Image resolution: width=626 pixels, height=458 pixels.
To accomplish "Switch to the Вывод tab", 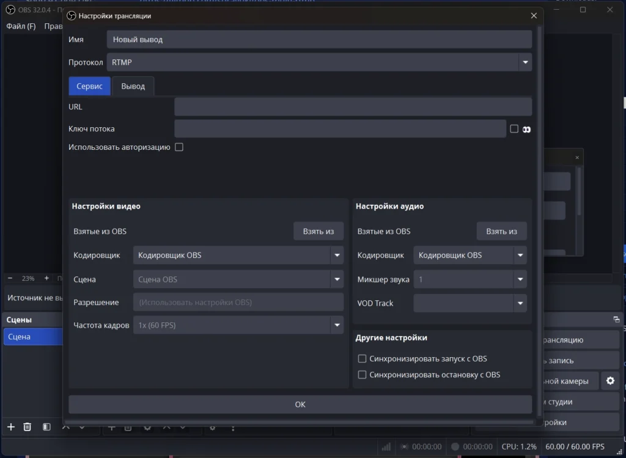I will point(133,86).
